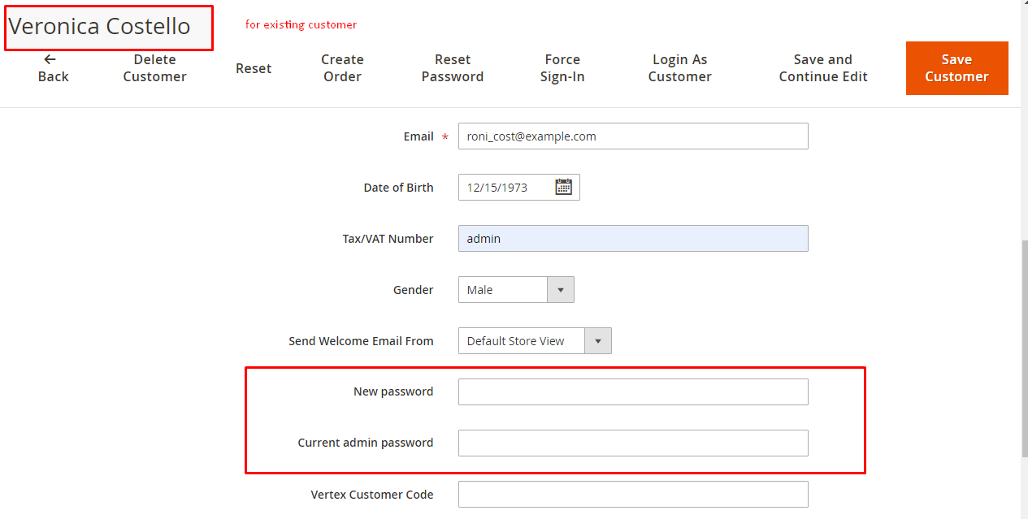This screenshot has height=519, width=1028.
Task: Click into the Email address field
Action: [x=632, y=136]
